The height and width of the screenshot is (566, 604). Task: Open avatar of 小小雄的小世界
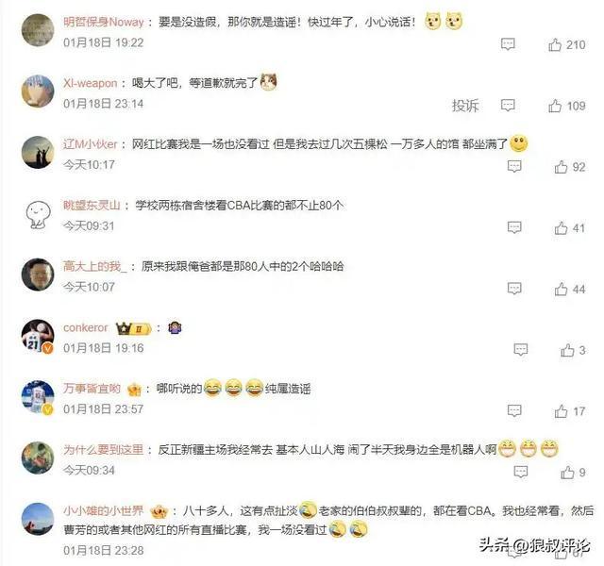[x=38, y=519]
